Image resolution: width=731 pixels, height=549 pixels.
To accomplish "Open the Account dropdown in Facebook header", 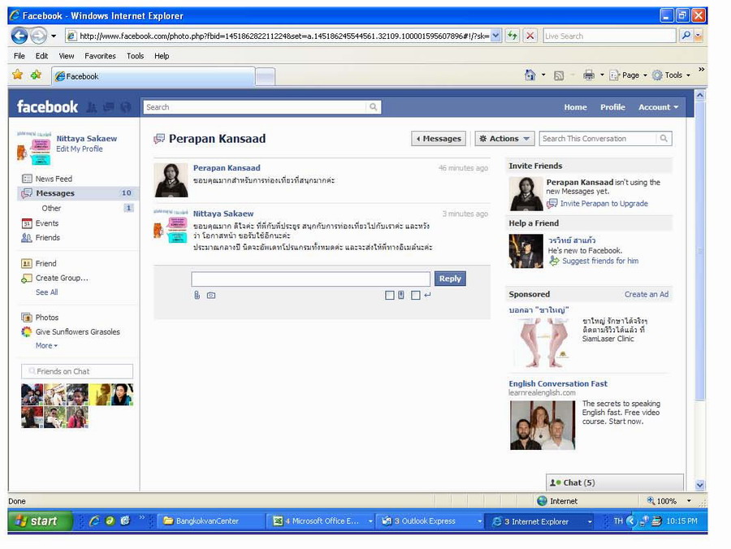I will (x=658, y=107).
